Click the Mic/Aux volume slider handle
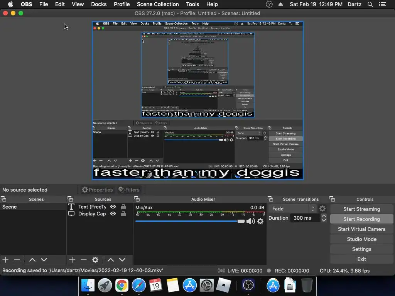 241,221
